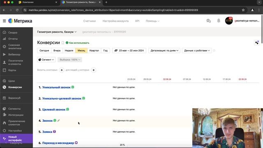
Task: Add condition for Визиты, в которых
Action: click(x=62, y=70)
